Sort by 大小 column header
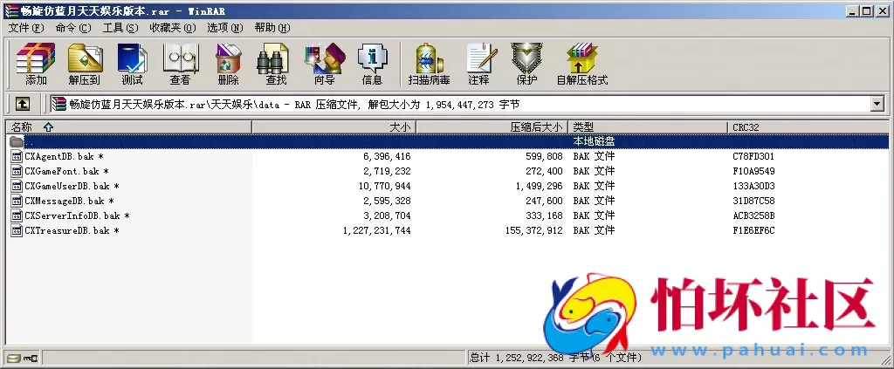 pyautogui.click(x=334, y=127)
